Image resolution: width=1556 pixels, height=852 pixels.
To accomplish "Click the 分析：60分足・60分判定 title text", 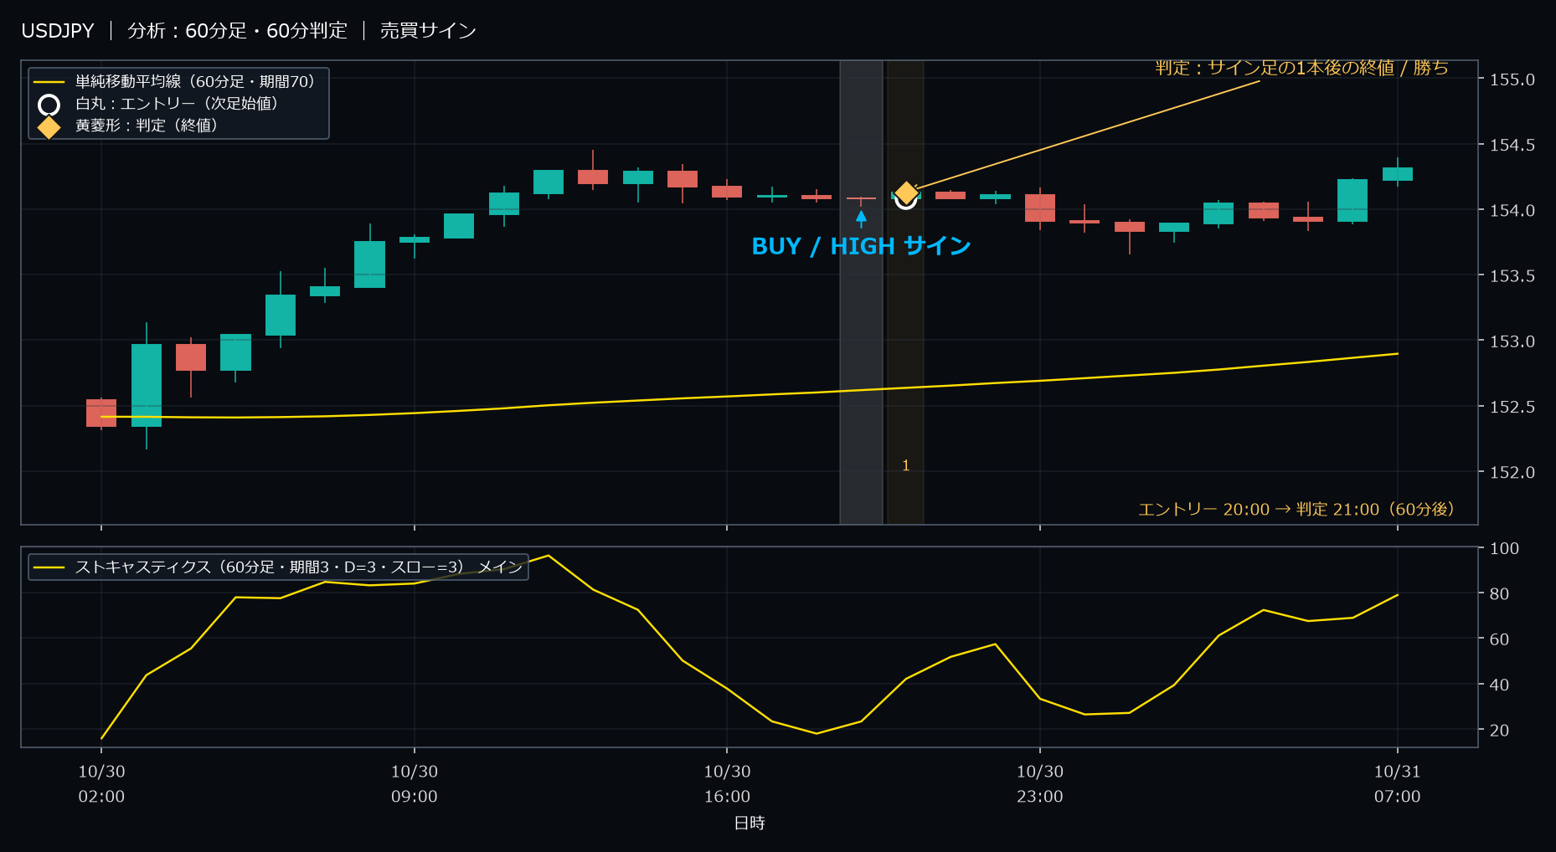I will (x=237, y=31).
